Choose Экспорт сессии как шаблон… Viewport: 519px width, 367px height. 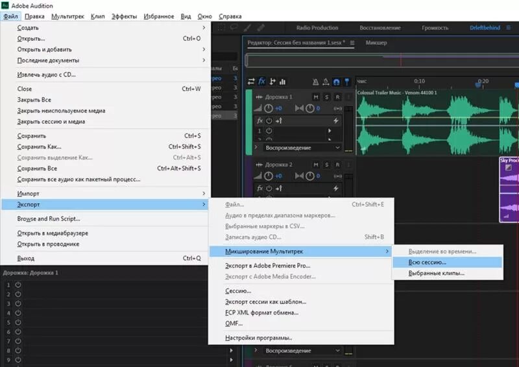(301, 302)
